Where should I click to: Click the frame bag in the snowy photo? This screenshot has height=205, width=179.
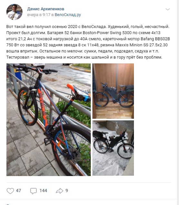(x=115, y=141)
